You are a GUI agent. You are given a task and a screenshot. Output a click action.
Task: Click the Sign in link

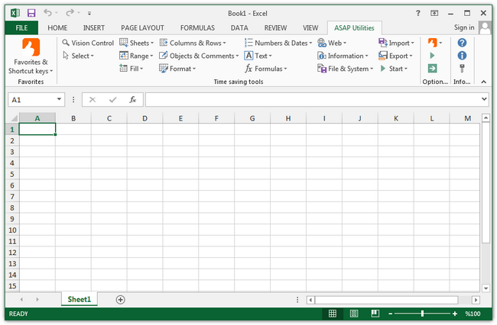tap(463, 27)
